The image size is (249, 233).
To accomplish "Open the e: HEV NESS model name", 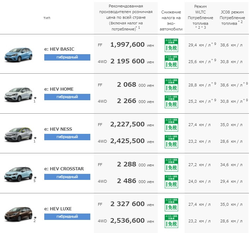I will coord(58,129).
